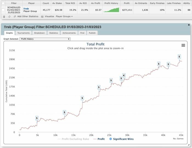Image resolution: width=192 pixels, height=148 pixels.
Task: Click the green Profit History sparkline thumbnail
Action: pos(111,10)
